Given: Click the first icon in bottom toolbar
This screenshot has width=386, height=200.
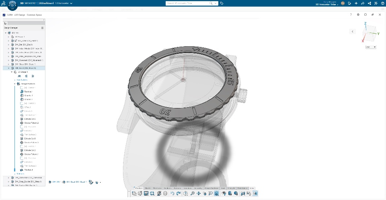Looking at the screenshot, I should pos(134,194).
